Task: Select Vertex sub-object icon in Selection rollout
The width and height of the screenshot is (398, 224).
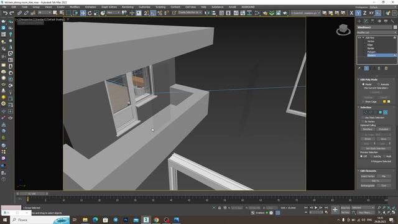Action: [x=365, y=112]
